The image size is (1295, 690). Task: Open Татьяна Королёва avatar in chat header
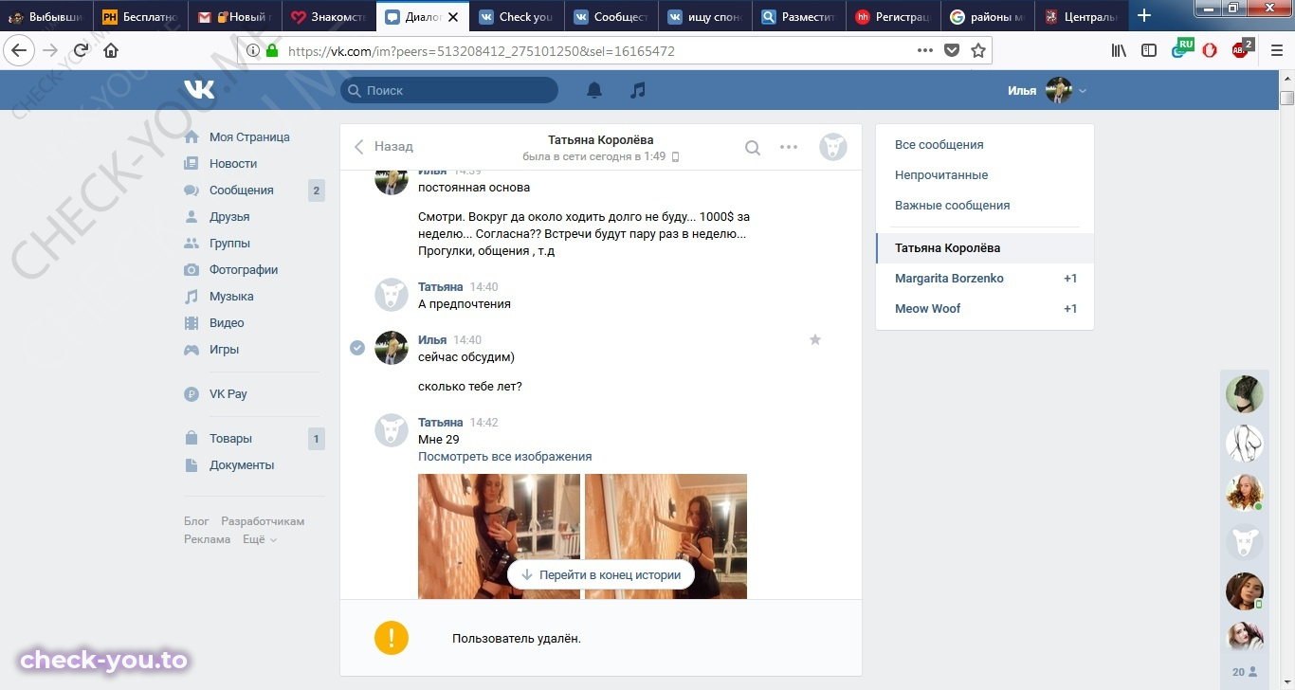[833, 147]
